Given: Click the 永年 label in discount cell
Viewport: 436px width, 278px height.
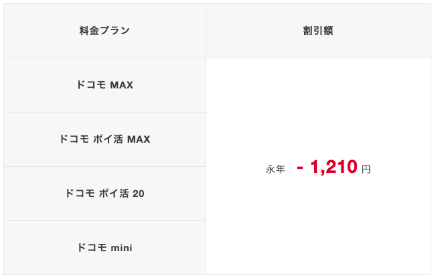Looking at the screenshot, I should pyautogui.click(x=275, y=169).
